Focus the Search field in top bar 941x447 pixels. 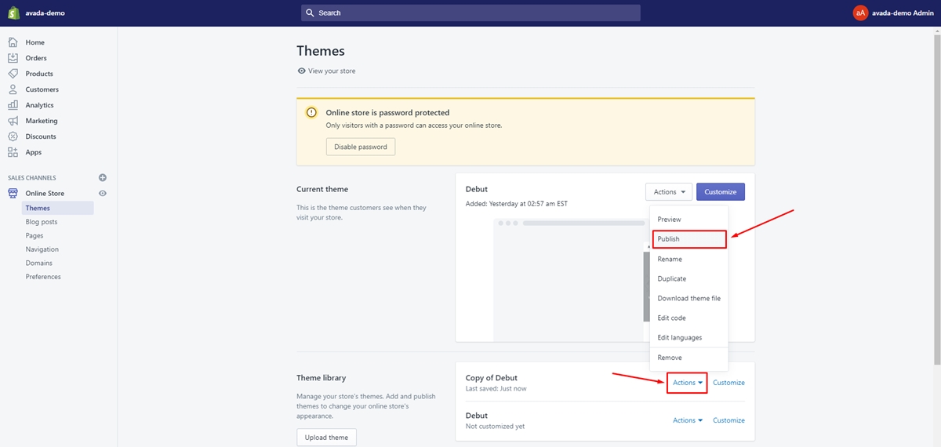pyautogui.click(x=470, y=13)
